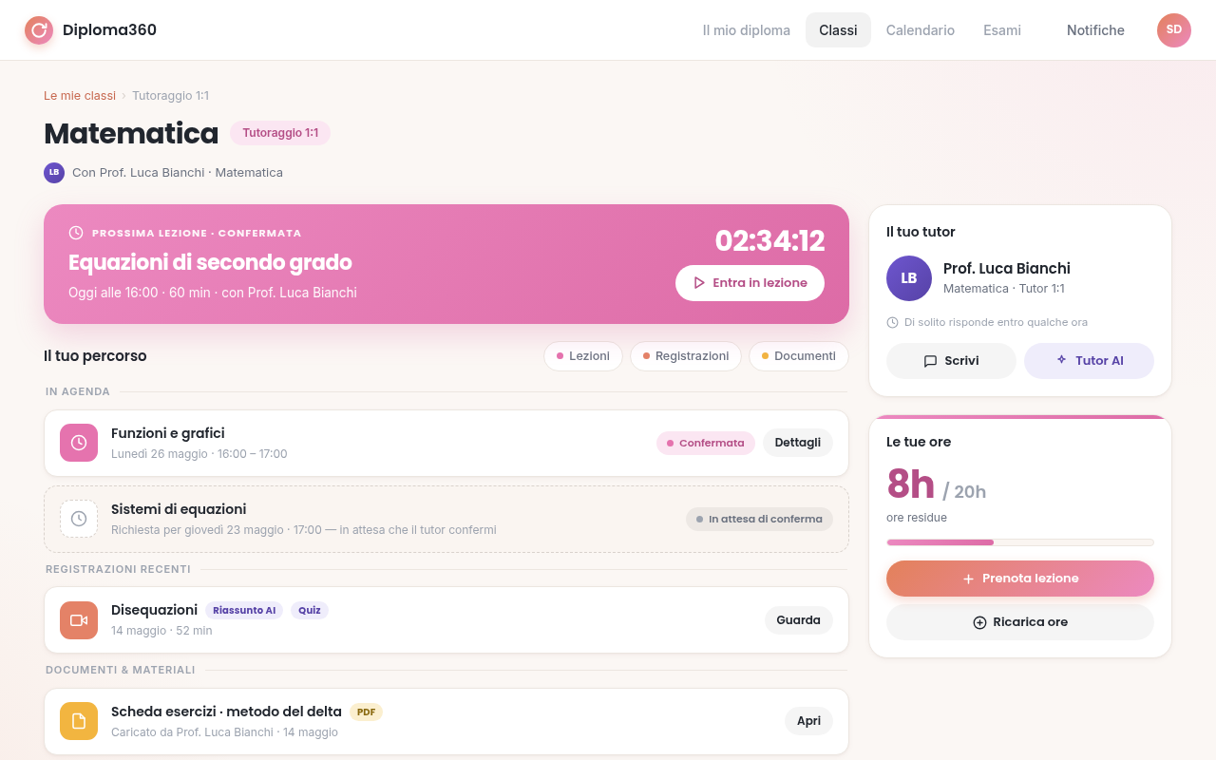This screenshot has height=760, width=1216.
Task: Click the clock icon beside Prossima lezione
Action: pos(76,233)
